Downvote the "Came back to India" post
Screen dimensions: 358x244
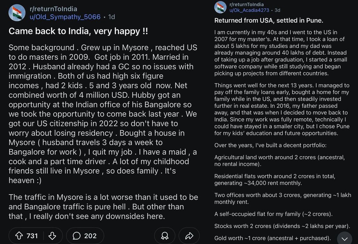(x=52, y=236)
